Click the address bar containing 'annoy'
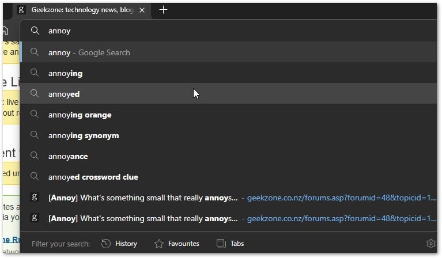This screenshot has width=442, height=258. pos(228,31)
